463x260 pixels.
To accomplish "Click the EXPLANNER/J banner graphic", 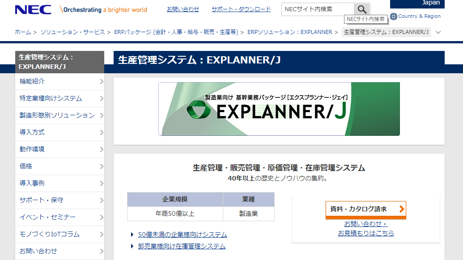I will click(x=279, y=109).
